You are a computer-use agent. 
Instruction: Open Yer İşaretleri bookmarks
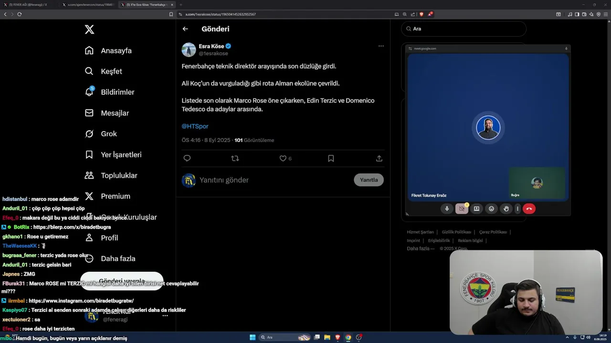tap(113, 155)
